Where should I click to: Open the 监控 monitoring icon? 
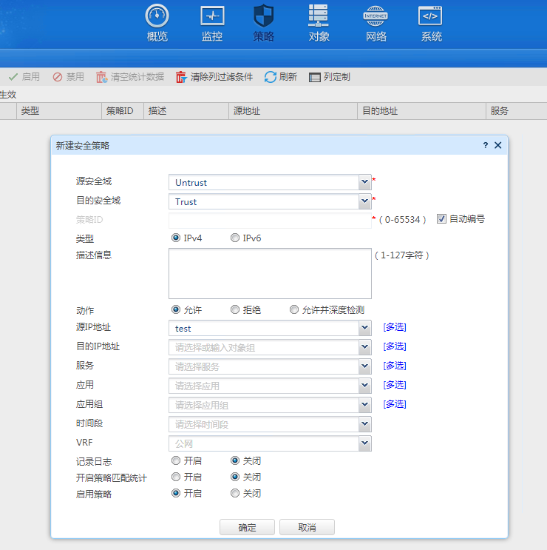click(x=212, y=16)
